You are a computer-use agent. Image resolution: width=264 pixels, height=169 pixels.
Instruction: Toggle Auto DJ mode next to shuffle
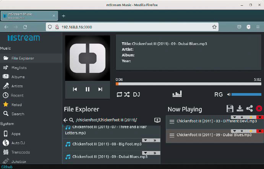click(136, 94)
